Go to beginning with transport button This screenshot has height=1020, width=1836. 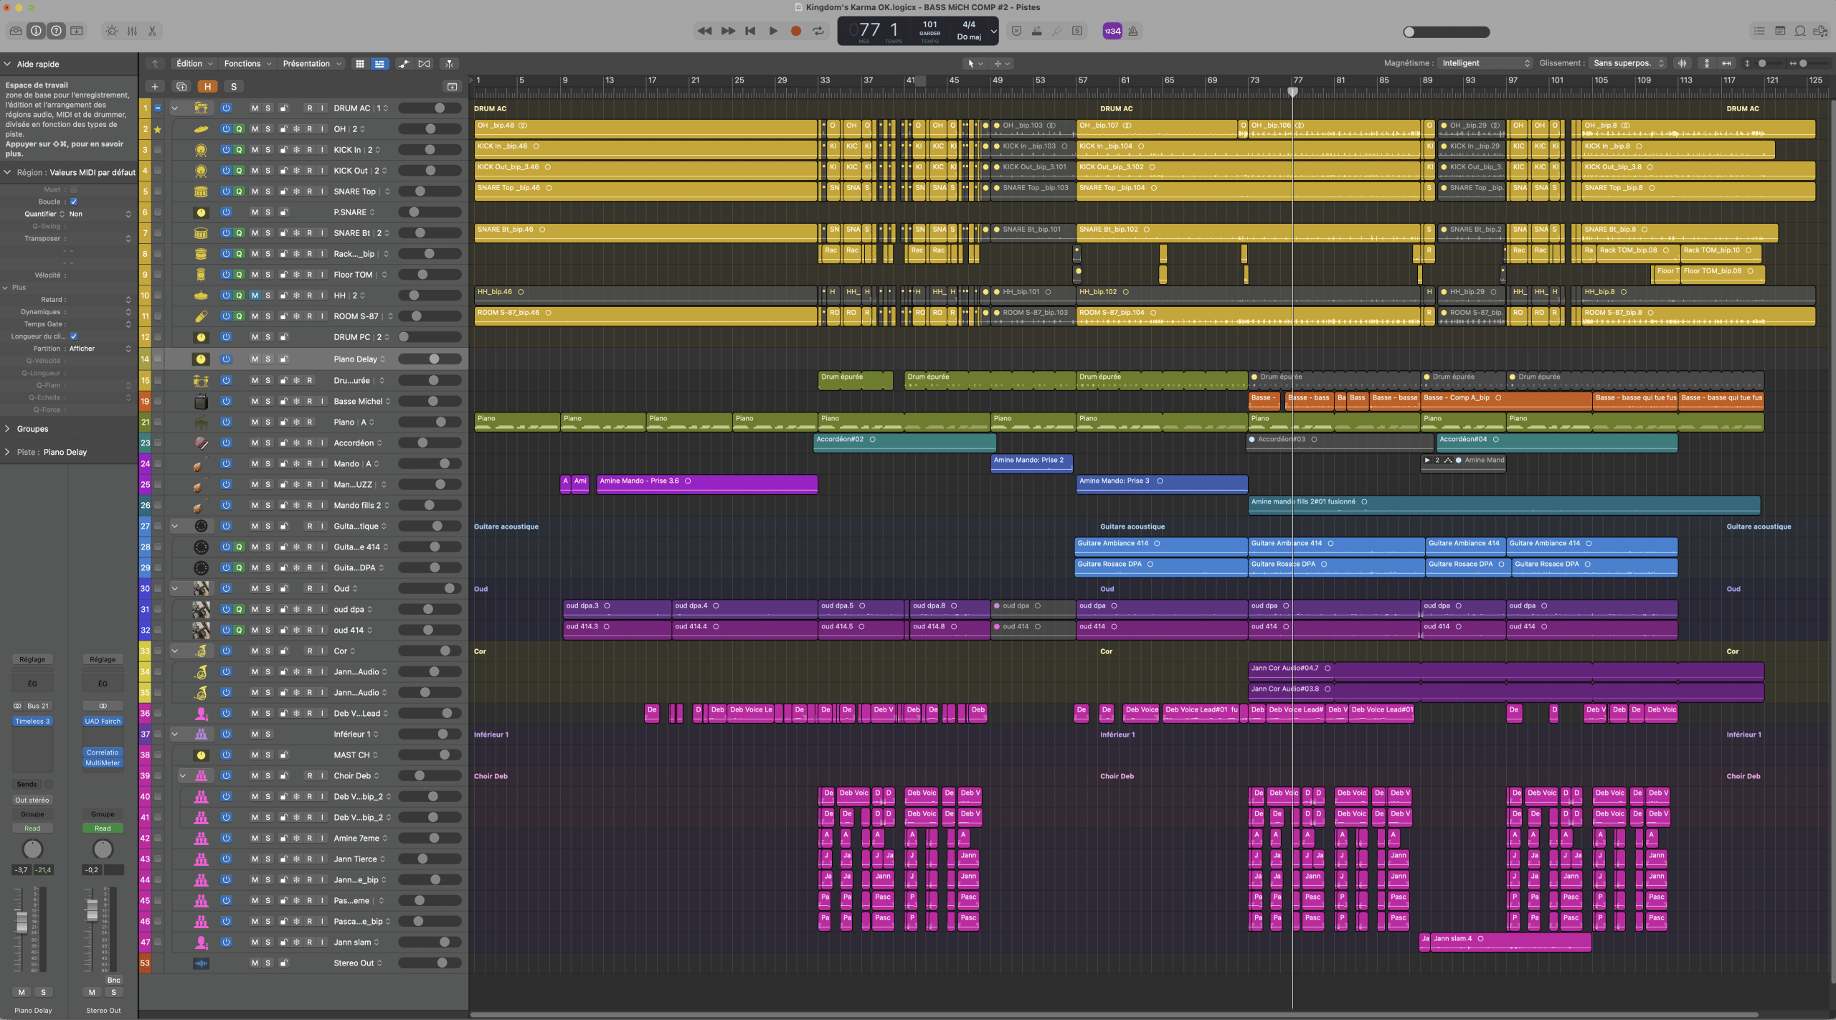(x=750, y=31)
